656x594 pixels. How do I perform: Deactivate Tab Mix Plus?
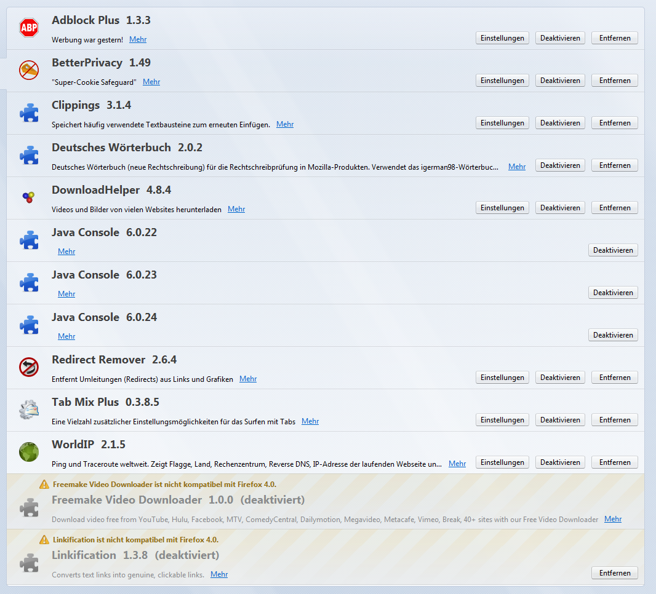coord(560,420)
